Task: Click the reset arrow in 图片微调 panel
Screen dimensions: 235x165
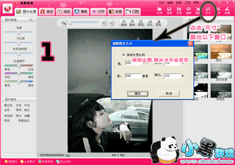Action: click(x=31, y=19)
